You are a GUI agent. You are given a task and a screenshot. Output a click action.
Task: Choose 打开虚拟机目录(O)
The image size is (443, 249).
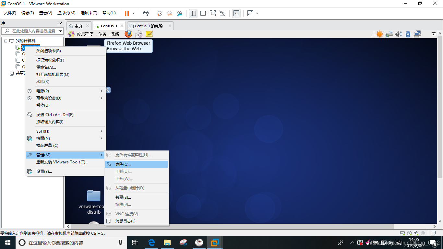(66, 75)
